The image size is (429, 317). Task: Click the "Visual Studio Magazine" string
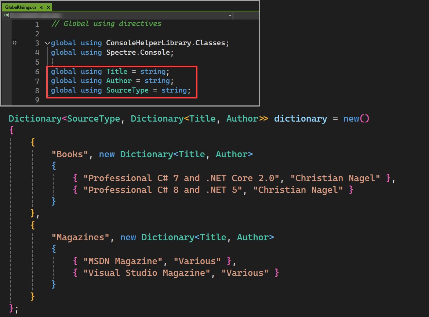pyautogui.click(x=147, y=273)
